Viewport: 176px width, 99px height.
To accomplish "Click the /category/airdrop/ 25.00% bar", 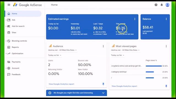I will [x=150, y=72].
